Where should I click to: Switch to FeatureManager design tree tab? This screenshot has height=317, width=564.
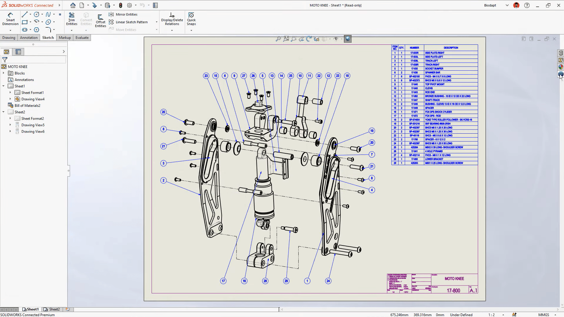click(x=6, y=52)
